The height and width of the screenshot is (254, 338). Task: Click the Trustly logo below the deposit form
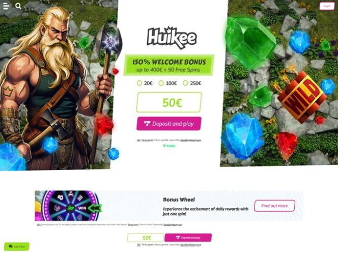point(169,146)
